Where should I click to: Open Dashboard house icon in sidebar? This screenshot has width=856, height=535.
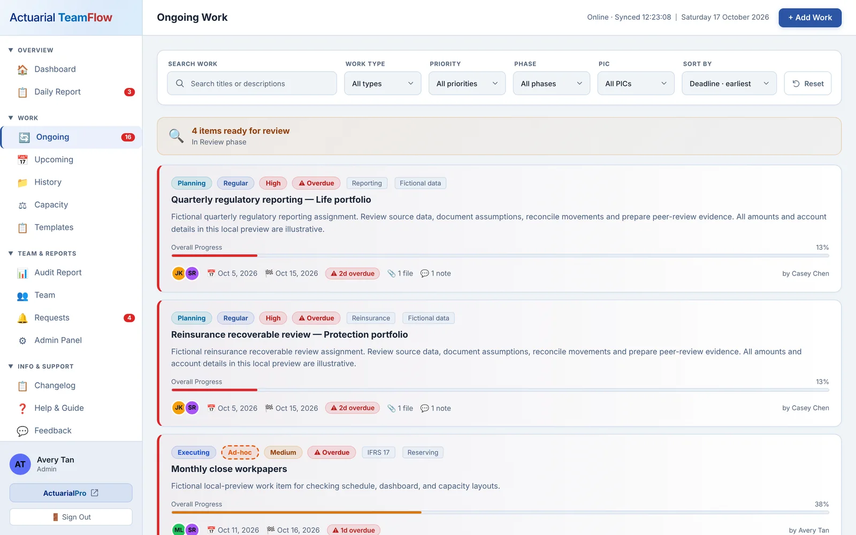coord(22,70)
